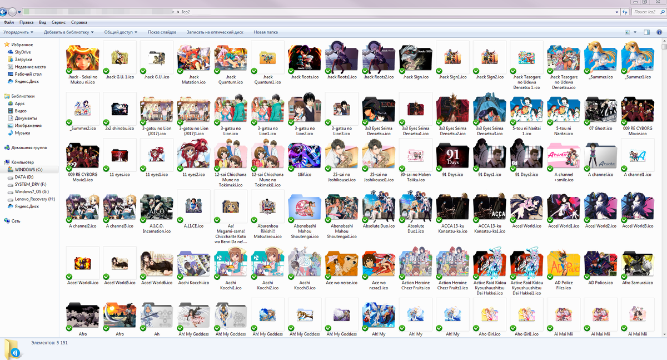This screenshot has height=360, width=667.
Task: Open Домашняя группа in the sidebar
Action: (x=26, y=147)
